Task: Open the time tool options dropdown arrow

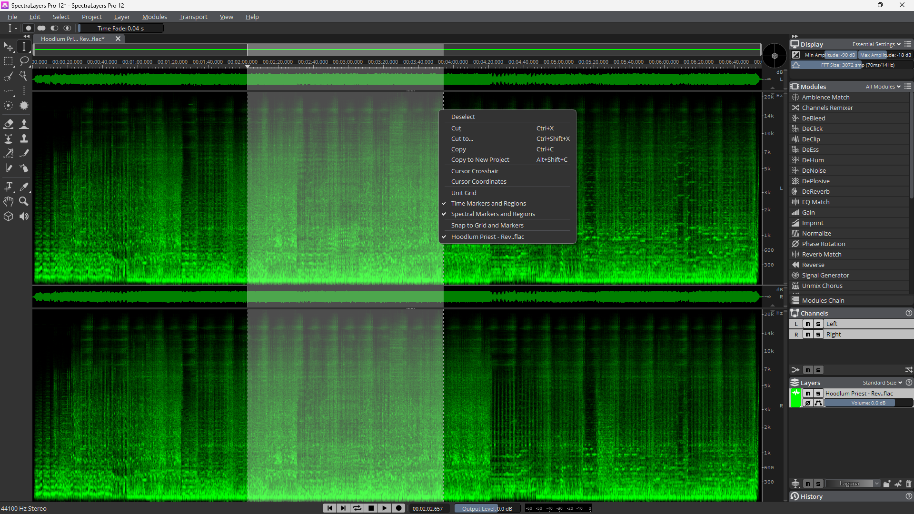Action: tap(16, 29)
